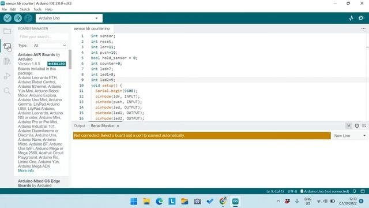This screenshot has height=208, width=369.
Task: Open the Sketch menu
Action: click(x=25, y=9)
